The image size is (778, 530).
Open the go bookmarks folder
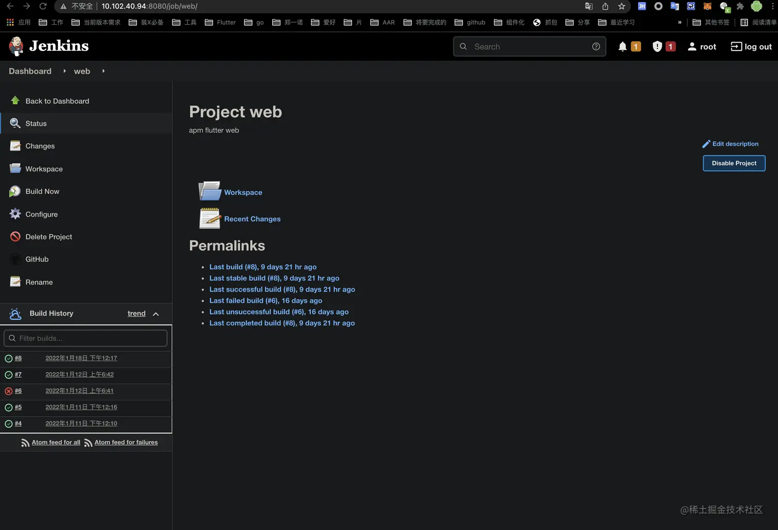[254, 22]
